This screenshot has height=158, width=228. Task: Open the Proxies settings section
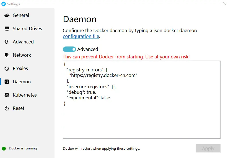(20, 69)
